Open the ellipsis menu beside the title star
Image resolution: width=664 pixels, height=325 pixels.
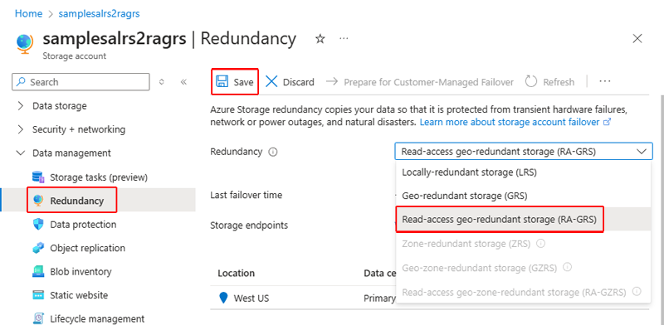click(344, 39)
